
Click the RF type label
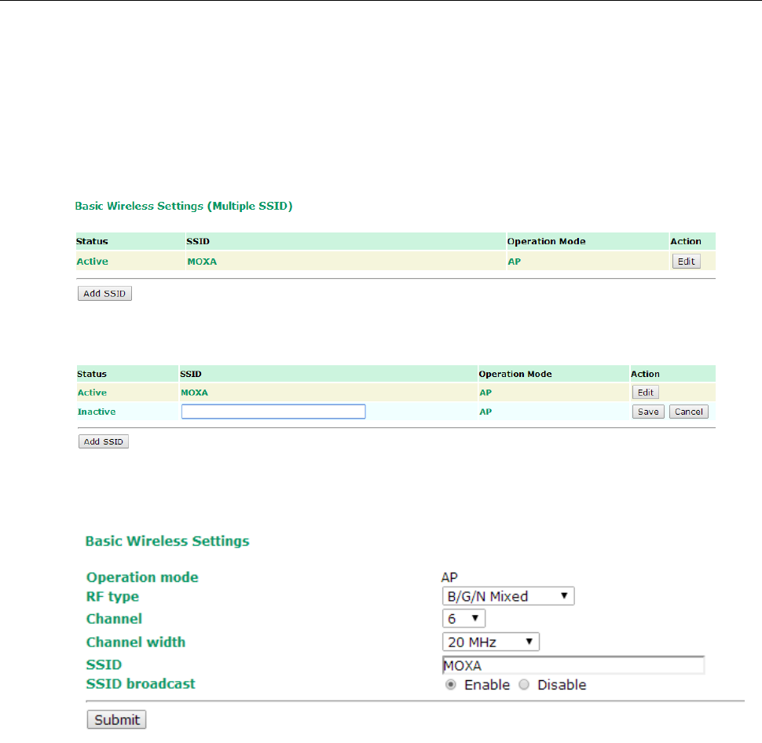(x=113, y=597)
